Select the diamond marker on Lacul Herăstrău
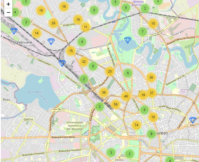199x162 pixels. 128,40
